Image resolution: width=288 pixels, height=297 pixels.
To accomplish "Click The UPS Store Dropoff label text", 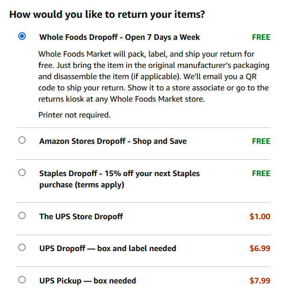I will (x=81, y=216).
